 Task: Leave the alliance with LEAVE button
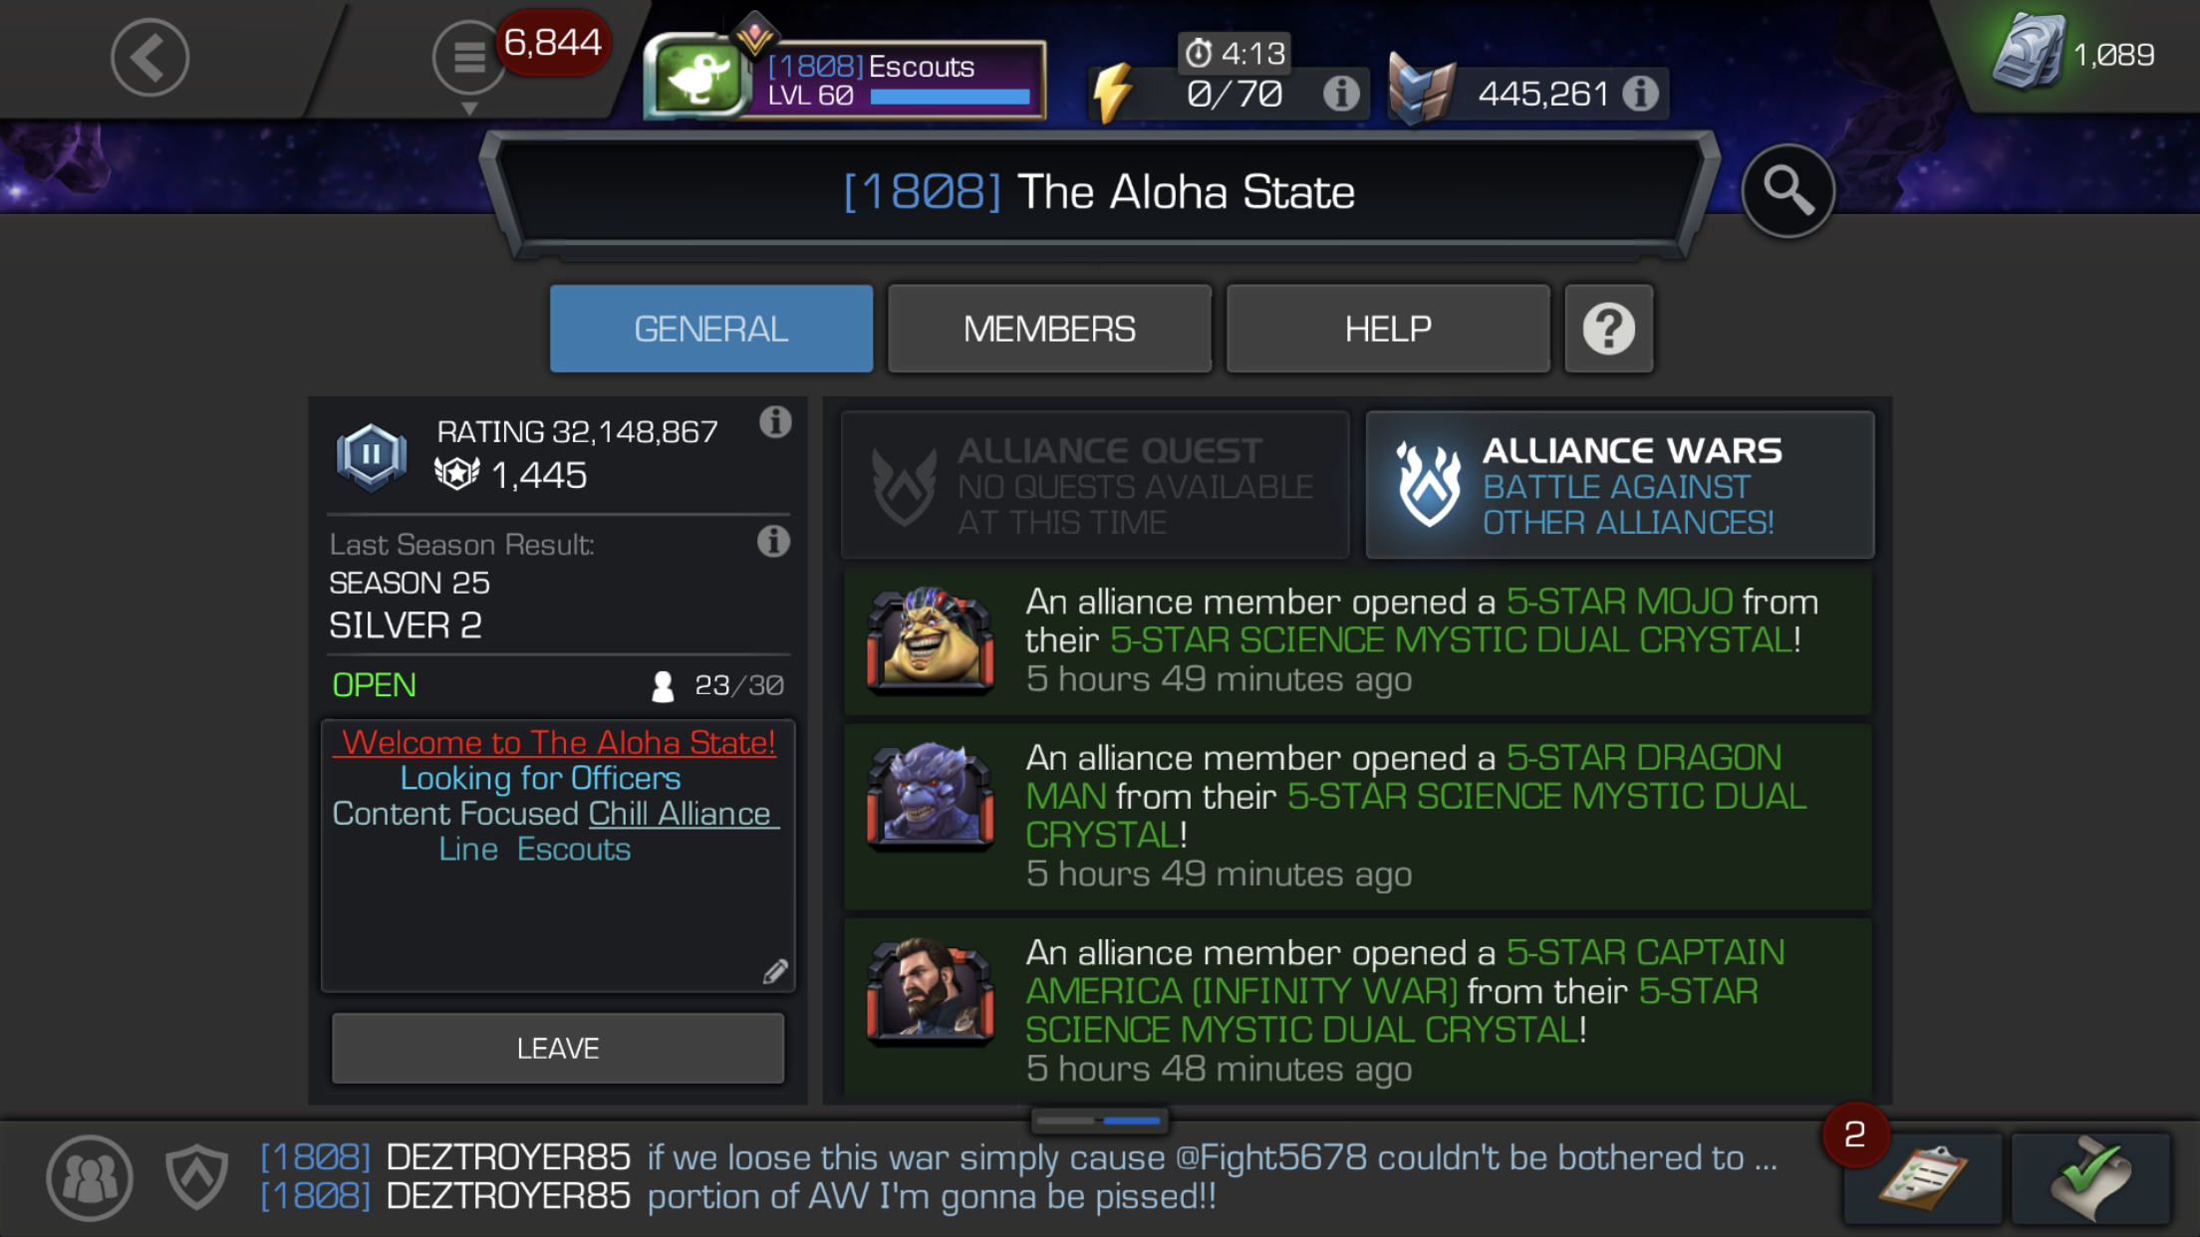click(x=558, y=1048)
